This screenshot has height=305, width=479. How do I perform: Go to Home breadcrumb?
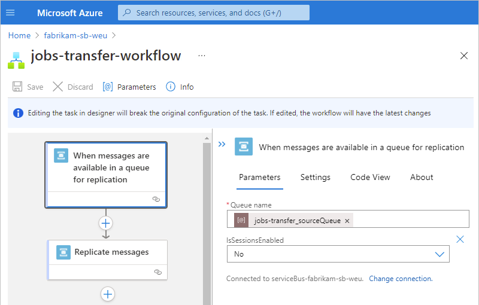tap(19, 35)
